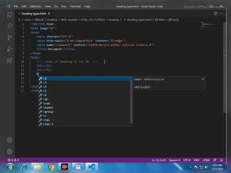Click the volume icon in system tray
The height and width of the screenshot is (173, 231).
pyautogui.click(x=206, y=167)
